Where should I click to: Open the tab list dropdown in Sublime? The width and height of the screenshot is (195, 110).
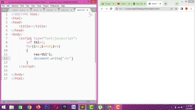[94, 10]
